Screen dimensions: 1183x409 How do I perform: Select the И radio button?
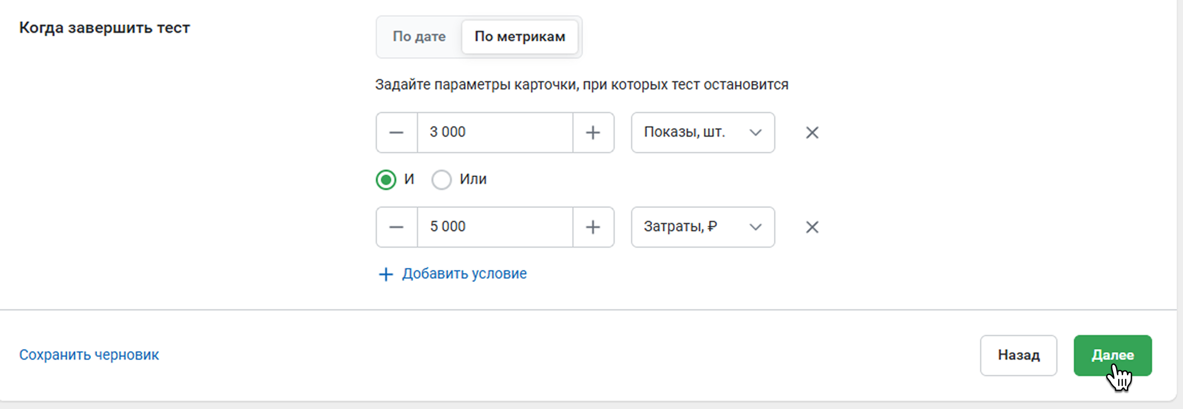coord(386,180)
